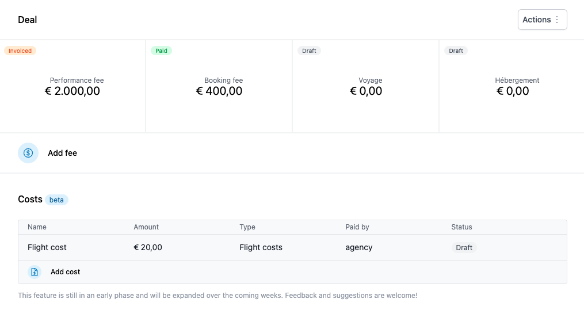Click the Draft badge on Hébergement
The image size is (584, 318).
(x=456, y=51)
